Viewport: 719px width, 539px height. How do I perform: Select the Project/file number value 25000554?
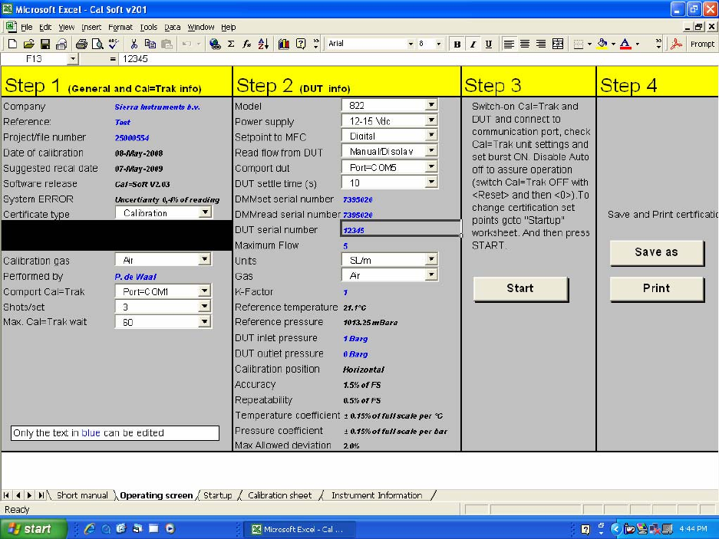(x=132, y=138)
